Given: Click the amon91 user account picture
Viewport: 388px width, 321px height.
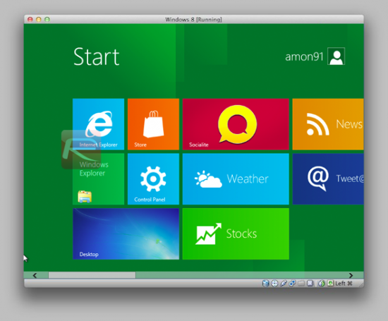Looking at the screenshot, I should [x=336, y=56].
